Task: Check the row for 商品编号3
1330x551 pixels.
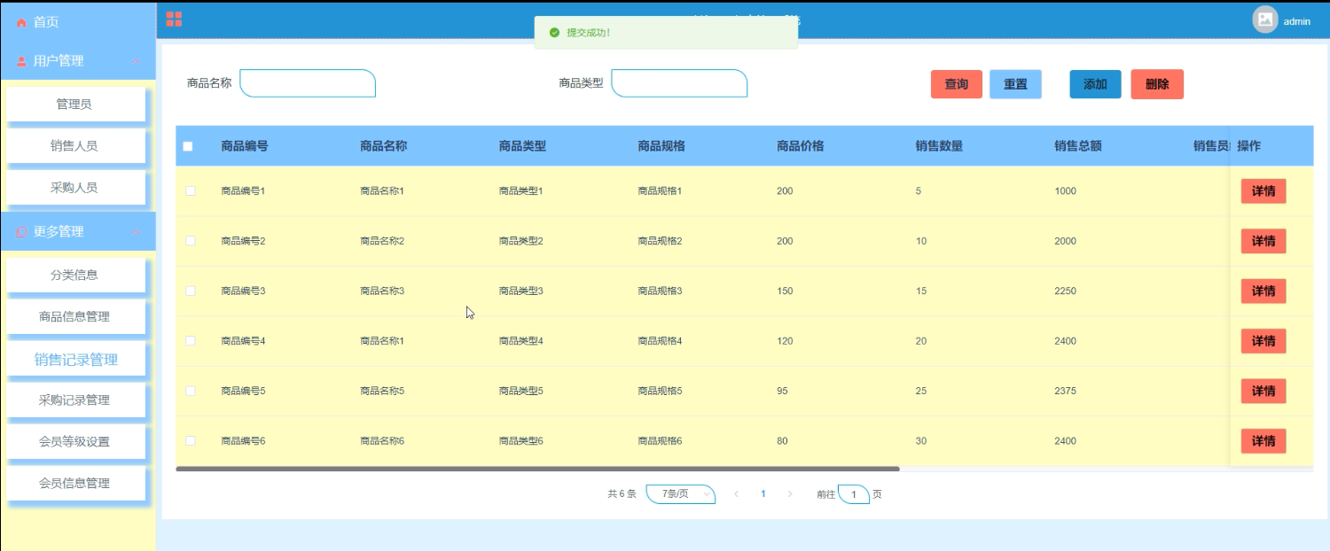Action: click(190, 291)
